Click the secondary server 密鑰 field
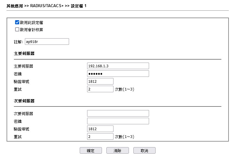 point(118,121)
